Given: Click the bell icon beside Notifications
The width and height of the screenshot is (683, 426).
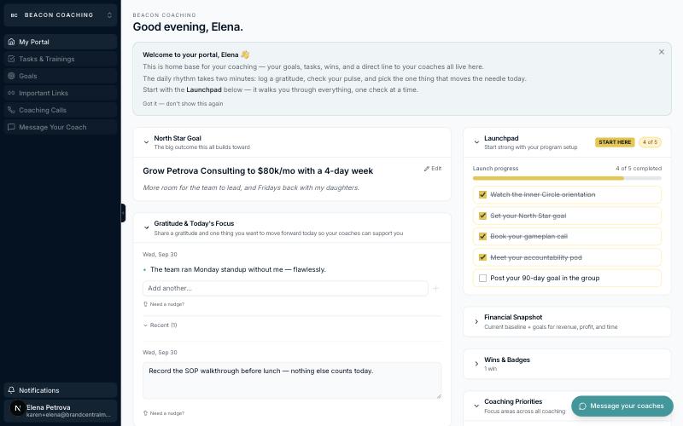Looking at the screenshot, I should click(x=11, y=390).
